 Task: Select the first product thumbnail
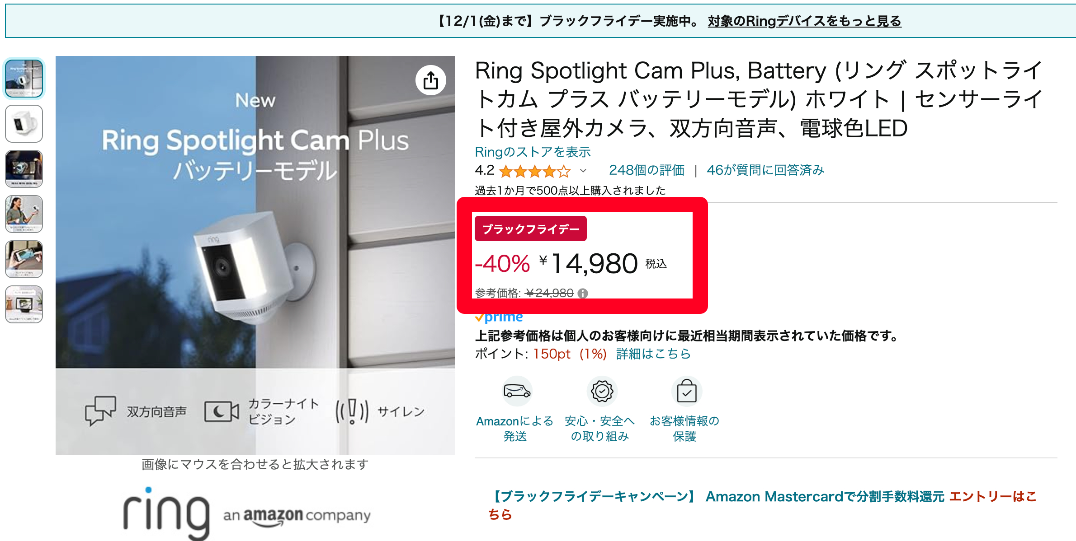[x=24, y=79]
